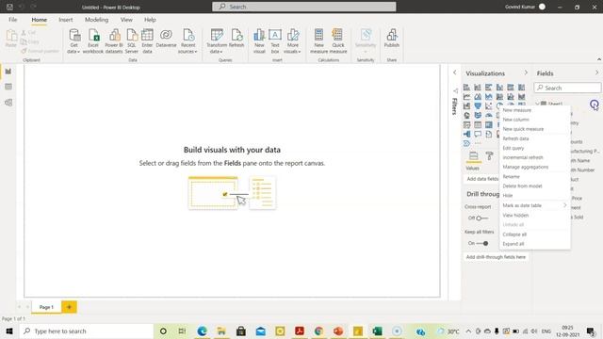
Task: Select the Stacked bar chart visual
Action: (x=466, y=88)
